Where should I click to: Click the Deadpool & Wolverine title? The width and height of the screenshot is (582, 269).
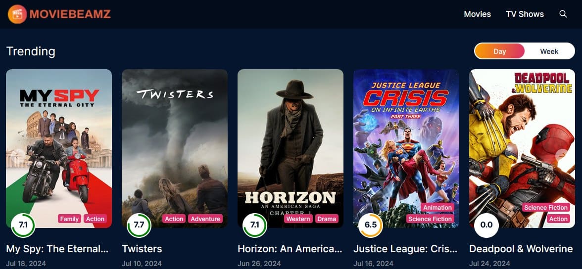(521, 249)
